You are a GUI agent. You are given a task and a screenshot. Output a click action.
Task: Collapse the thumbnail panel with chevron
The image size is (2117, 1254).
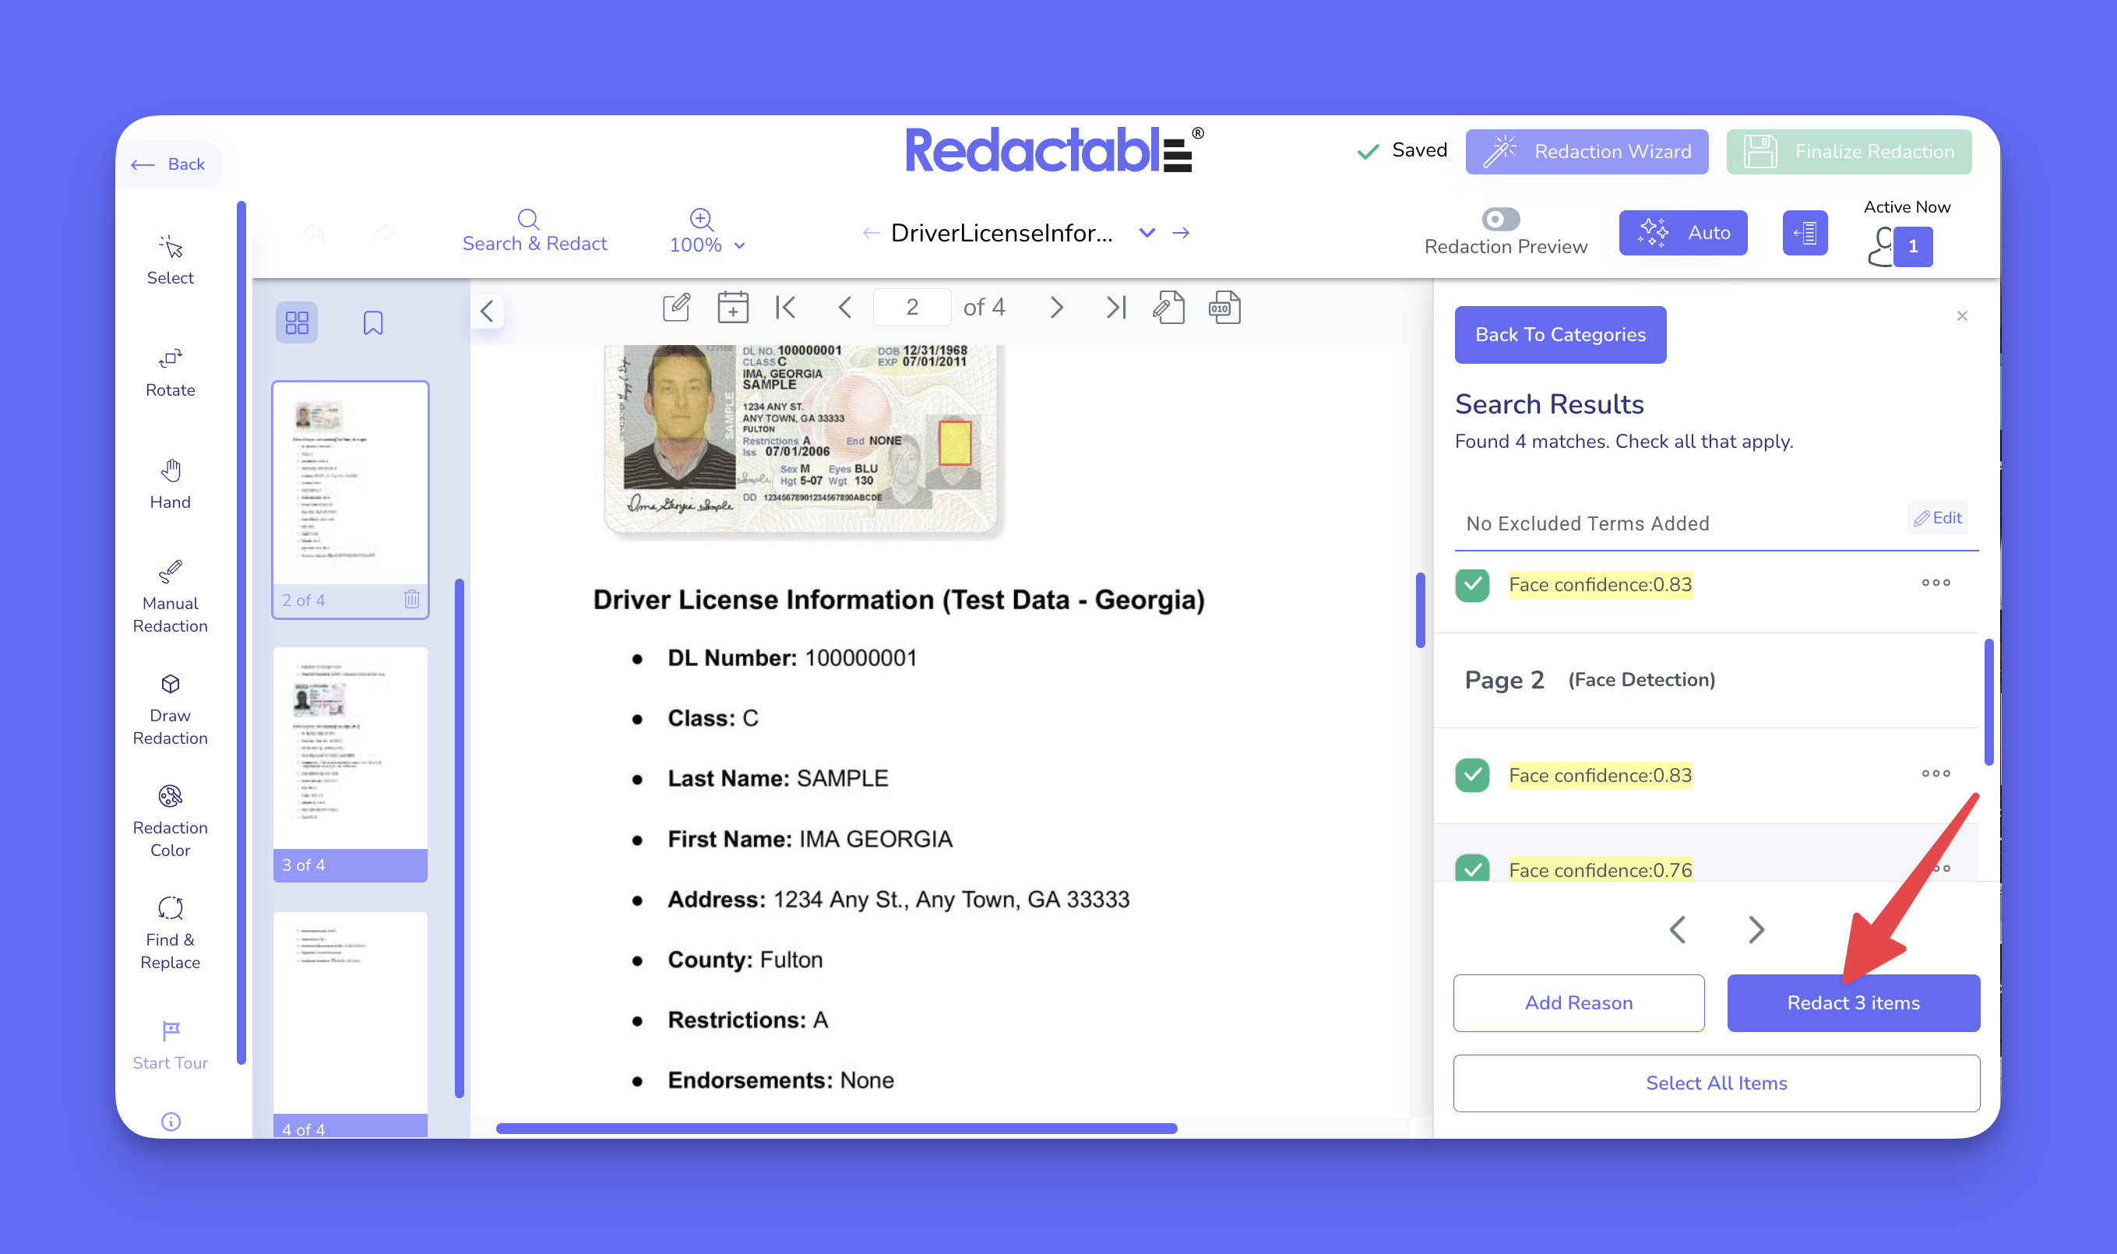pos(488,311)
